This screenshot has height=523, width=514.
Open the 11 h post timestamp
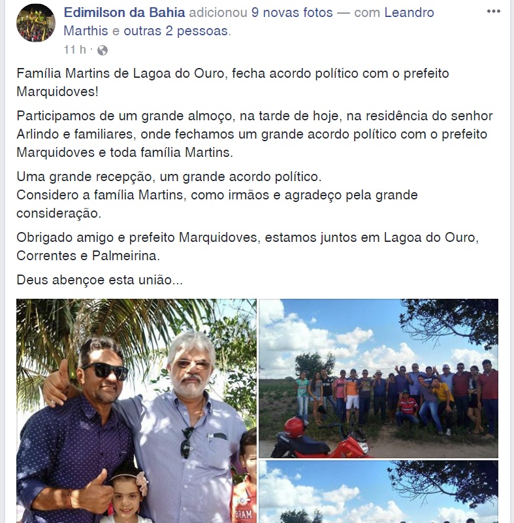pos(75,50)
